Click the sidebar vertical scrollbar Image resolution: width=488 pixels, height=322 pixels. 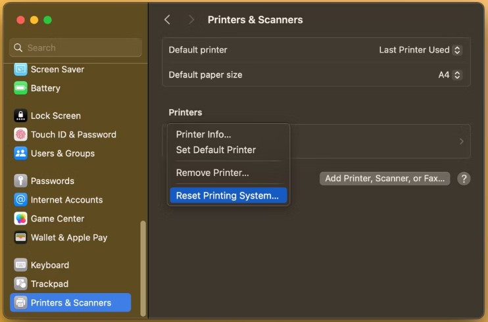pyautogui.click(x=143, y=268)
